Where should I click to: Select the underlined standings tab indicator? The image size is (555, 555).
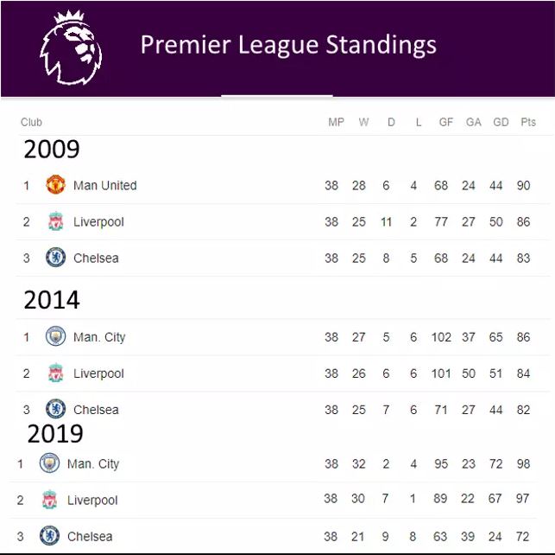click(x=277, y=96)
